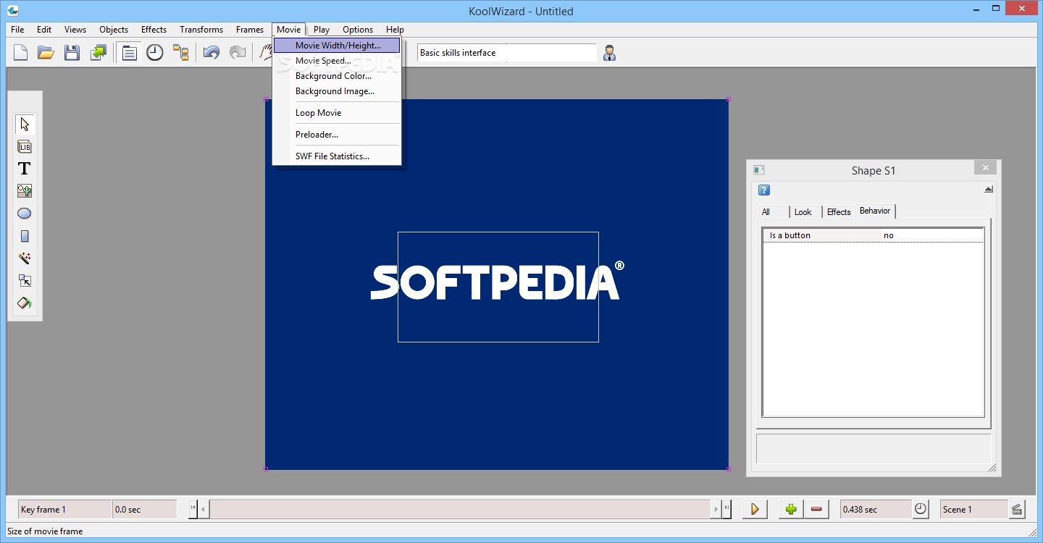Collapse Shape S1 panel with arrow
The image size is (1043, 543).
pos(989,190)
